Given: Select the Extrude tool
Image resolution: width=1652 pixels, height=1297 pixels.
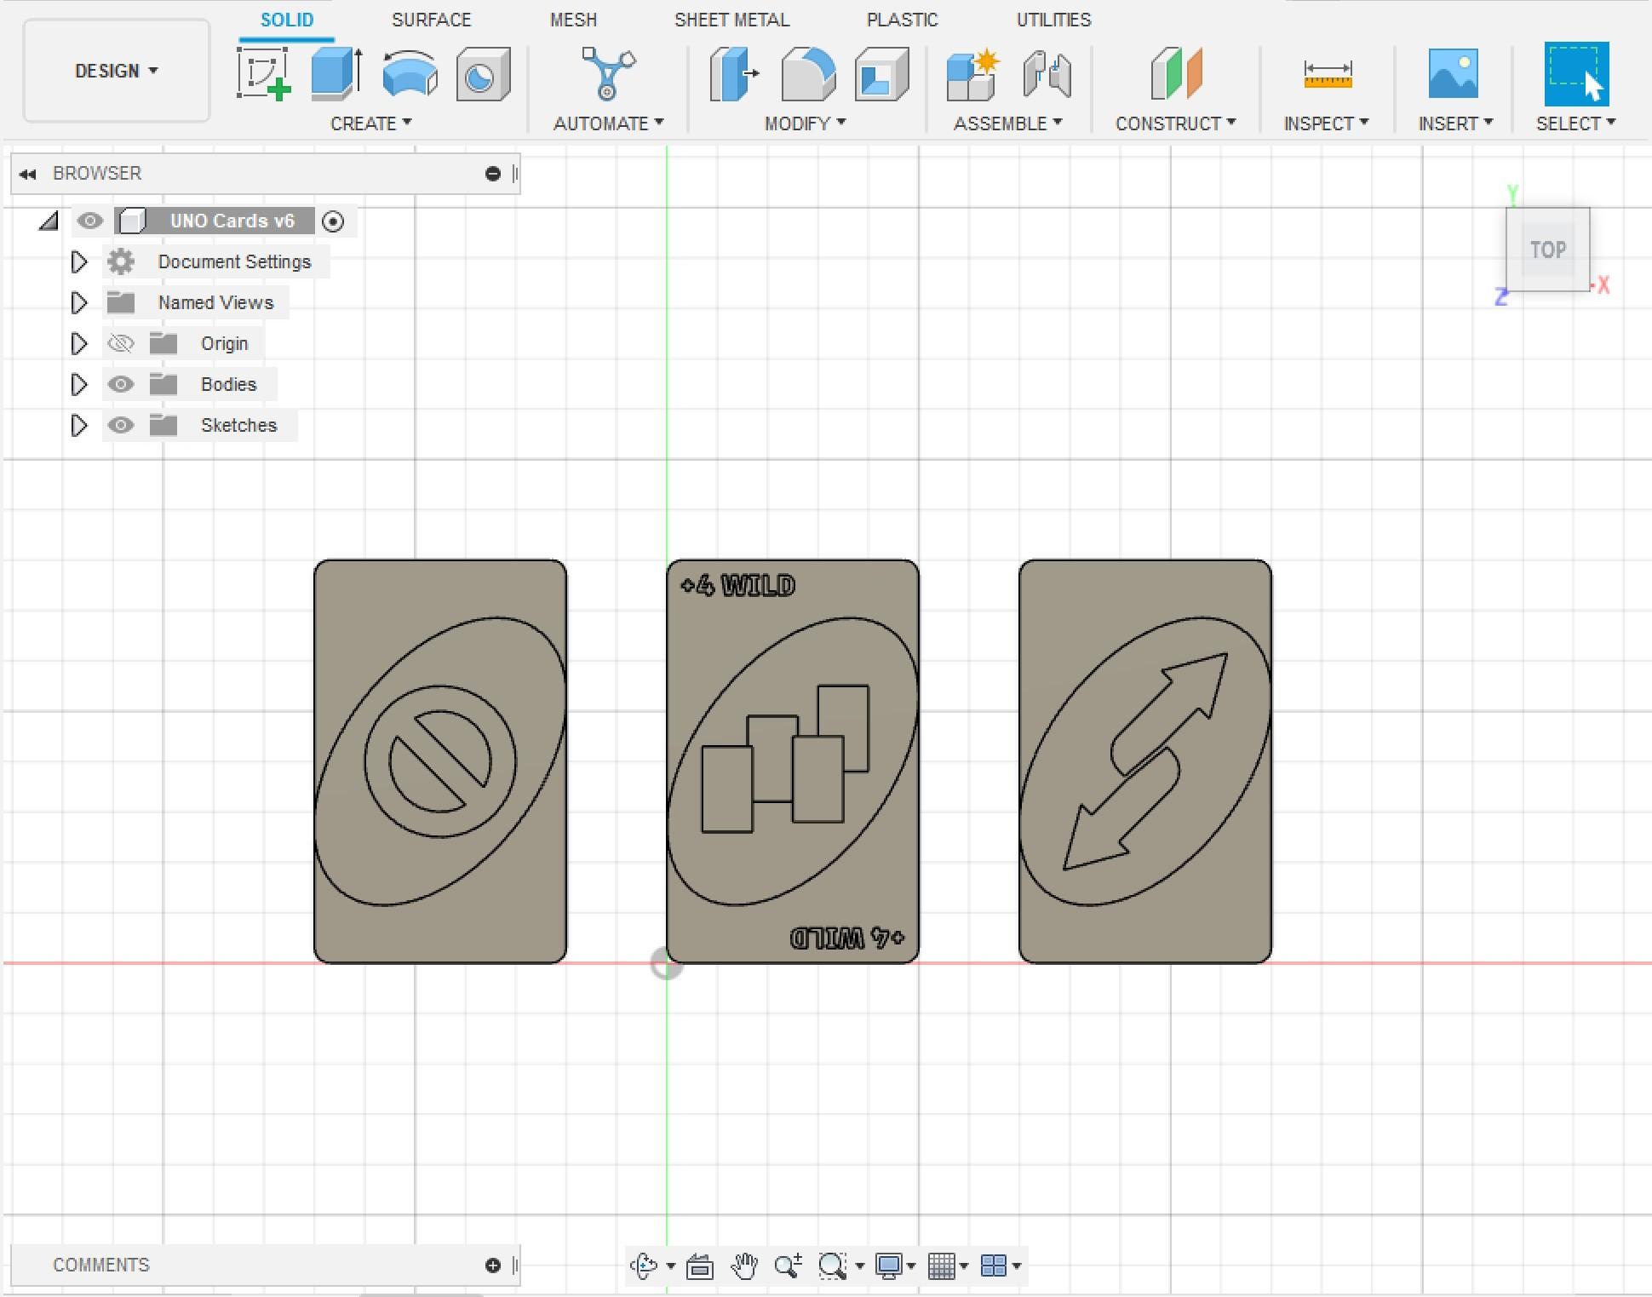Looking at the screenshot, I should point(336,74).
